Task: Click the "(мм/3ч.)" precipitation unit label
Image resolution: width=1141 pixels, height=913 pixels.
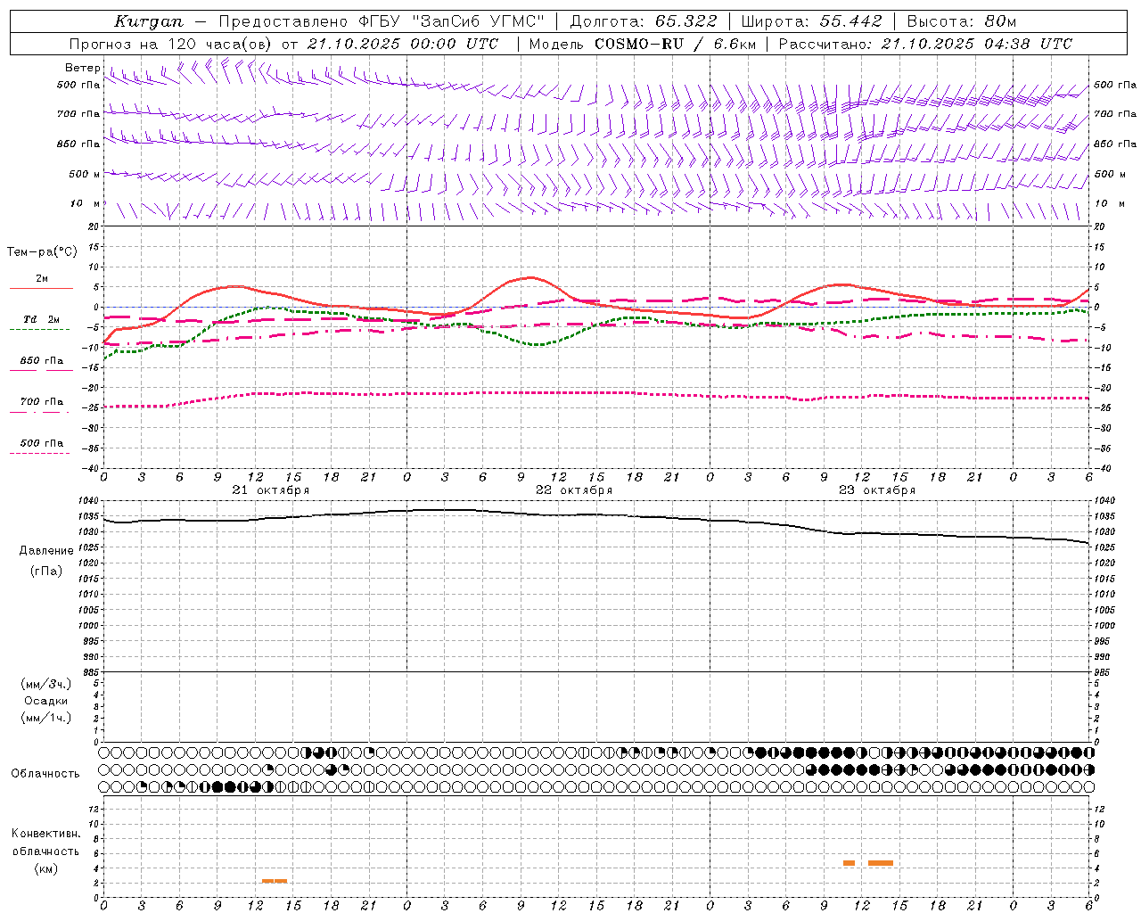Action: pos(46,684)
